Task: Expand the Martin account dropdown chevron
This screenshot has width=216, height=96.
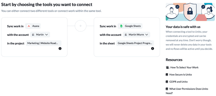Action: [x=46, y=35]
